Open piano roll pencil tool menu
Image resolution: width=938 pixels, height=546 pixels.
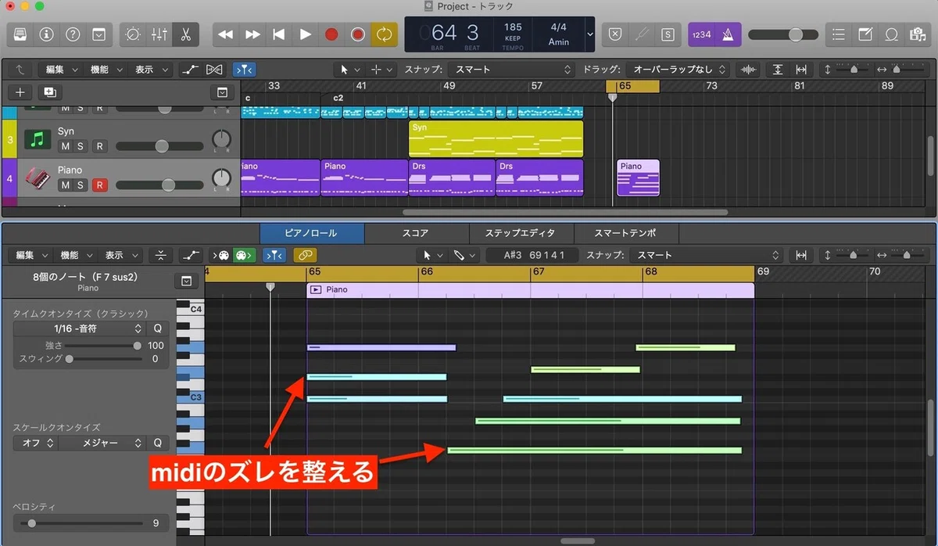464,255
